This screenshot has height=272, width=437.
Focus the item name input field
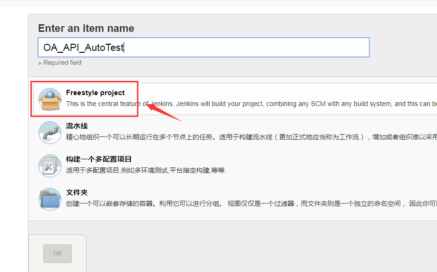(x=204, y=48)
